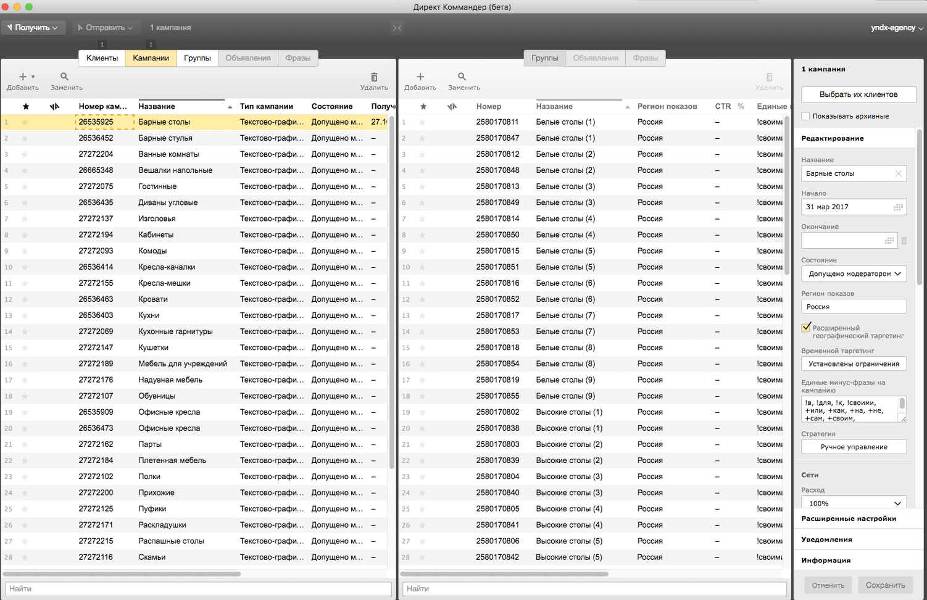Click trash icon next to Окончание field
The height and width of the screenshot is (600, 927).
pyautogui.click(x=904, y=241)
